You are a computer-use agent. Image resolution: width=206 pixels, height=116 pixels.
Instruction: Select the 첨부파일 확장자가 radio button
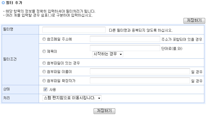coord(44,81)
